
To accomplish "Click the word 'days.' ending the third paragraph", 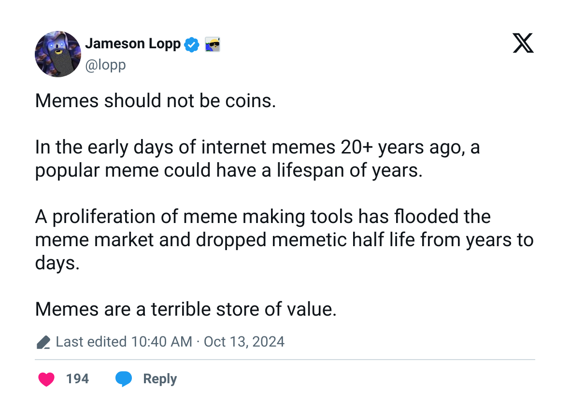I will pyautogui.click(x=57, y=263).
